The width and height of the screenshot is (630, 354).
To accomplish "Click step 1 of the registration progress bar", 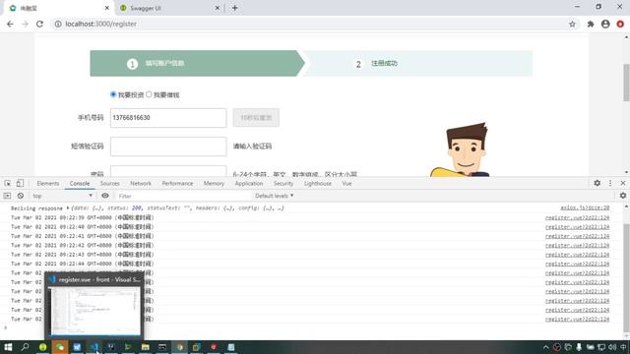I will (197, 63).
